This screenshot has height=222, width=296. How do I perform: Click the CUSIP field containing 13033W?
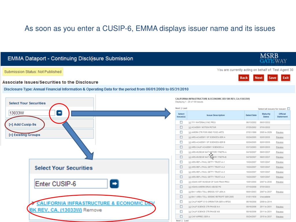tap(32, 113)
